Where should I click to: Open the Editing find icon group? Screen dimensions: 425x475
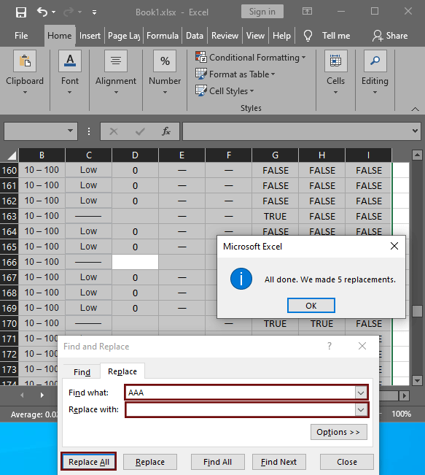pyautogui.click(x=375, y=61)
